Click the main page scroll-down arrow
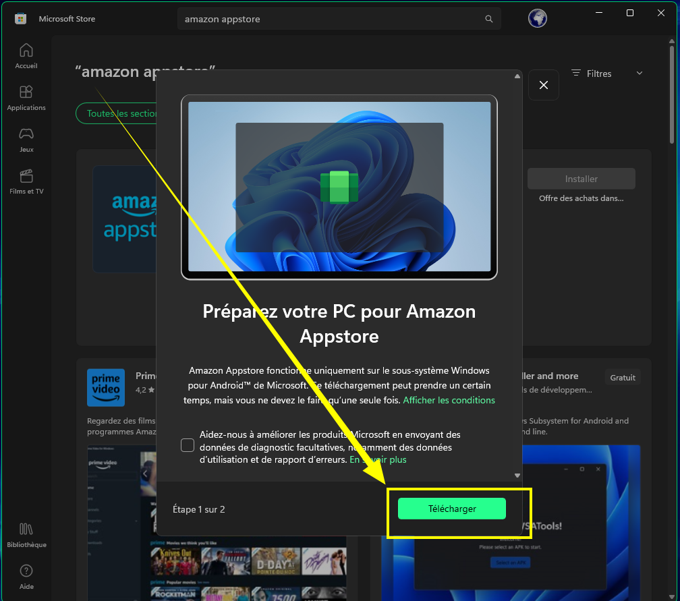Screen dimensions: 680x601 pyautogui.click(x=672, y=597)
